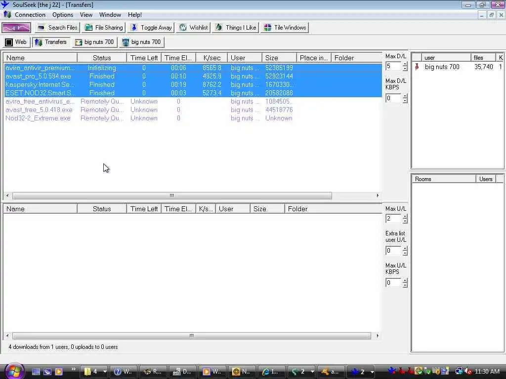506x379 pixels.
Task: Click the Users column header in Rooms
Action: pyautogui.click(x=486, y=179)
